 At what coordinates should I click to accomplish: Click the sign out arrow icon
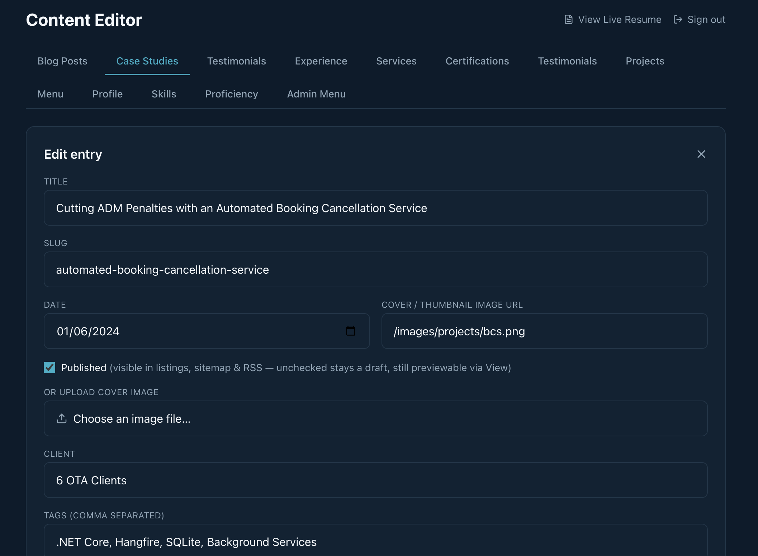[678, 19]
